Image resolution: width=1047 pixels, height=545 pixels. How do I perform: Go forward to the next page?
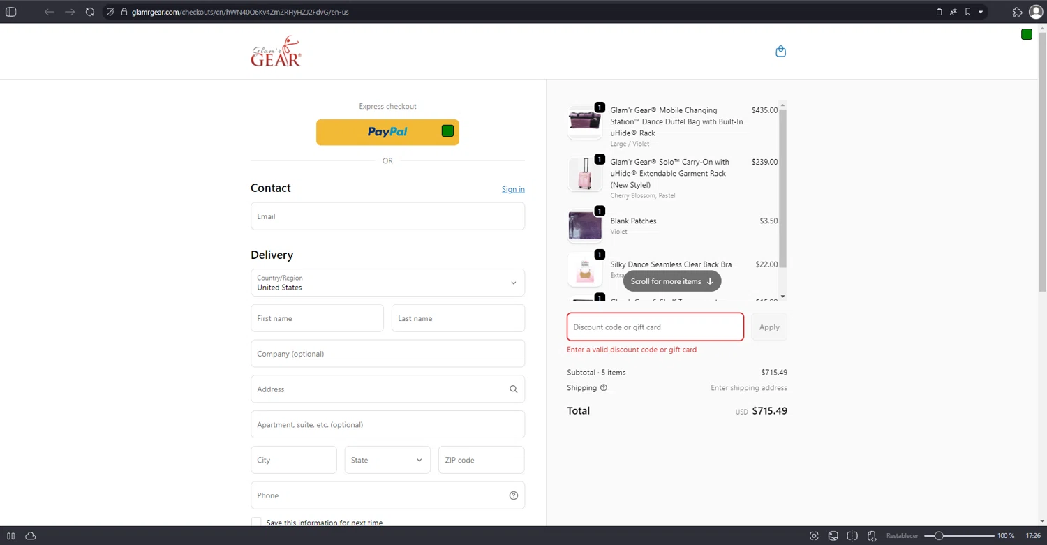(x=70, y=12)
